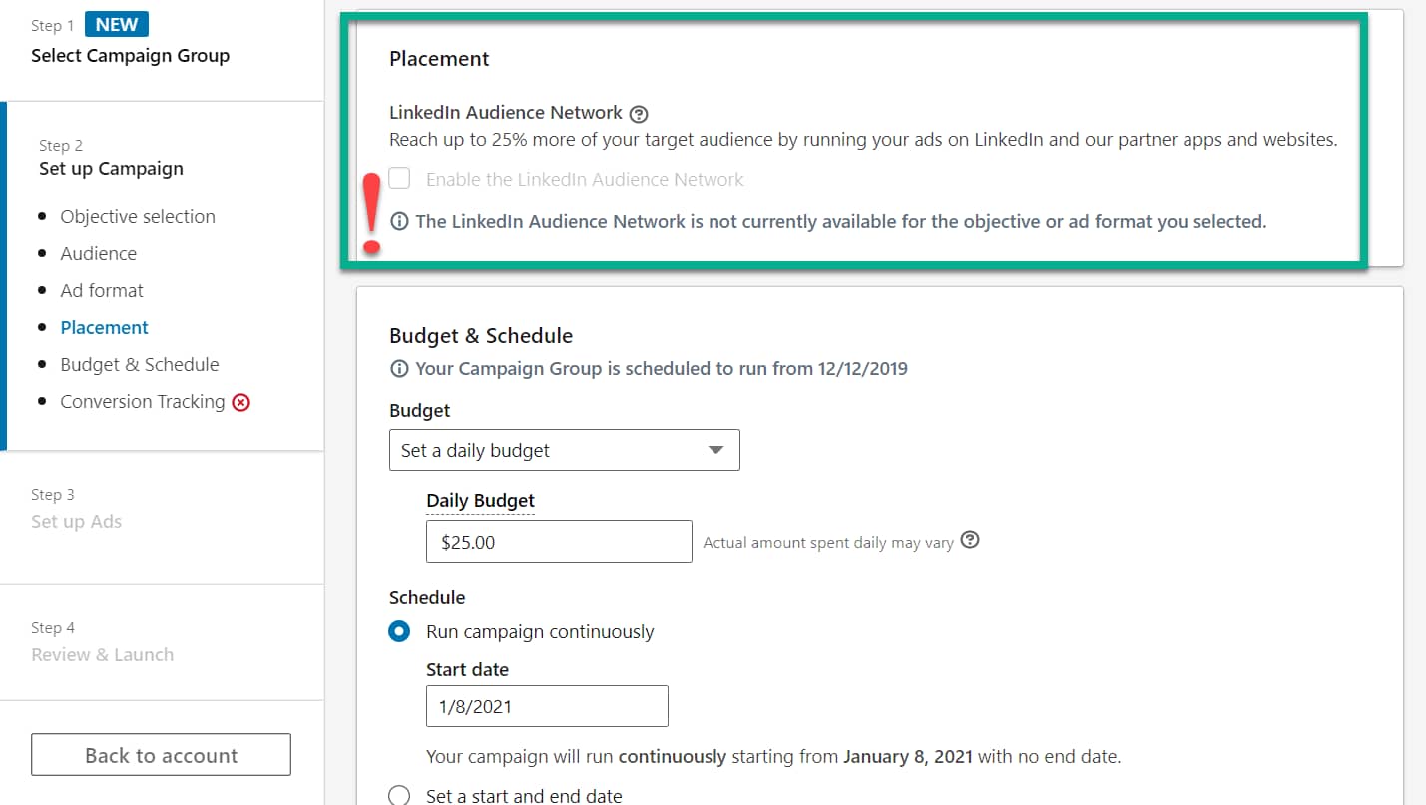Jump to Audience section
Screen dimensions: 1426x805
point(98,253)
